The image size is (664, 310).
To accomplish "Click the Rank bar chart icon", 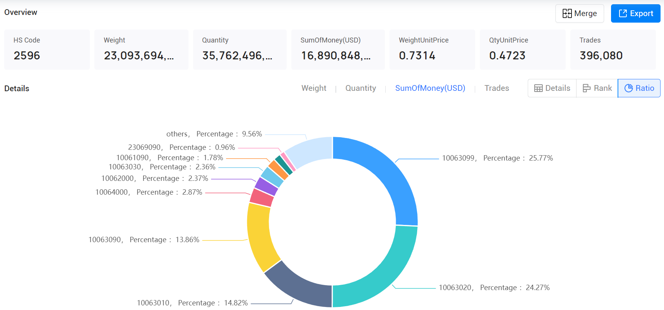I will click(586, 88).
